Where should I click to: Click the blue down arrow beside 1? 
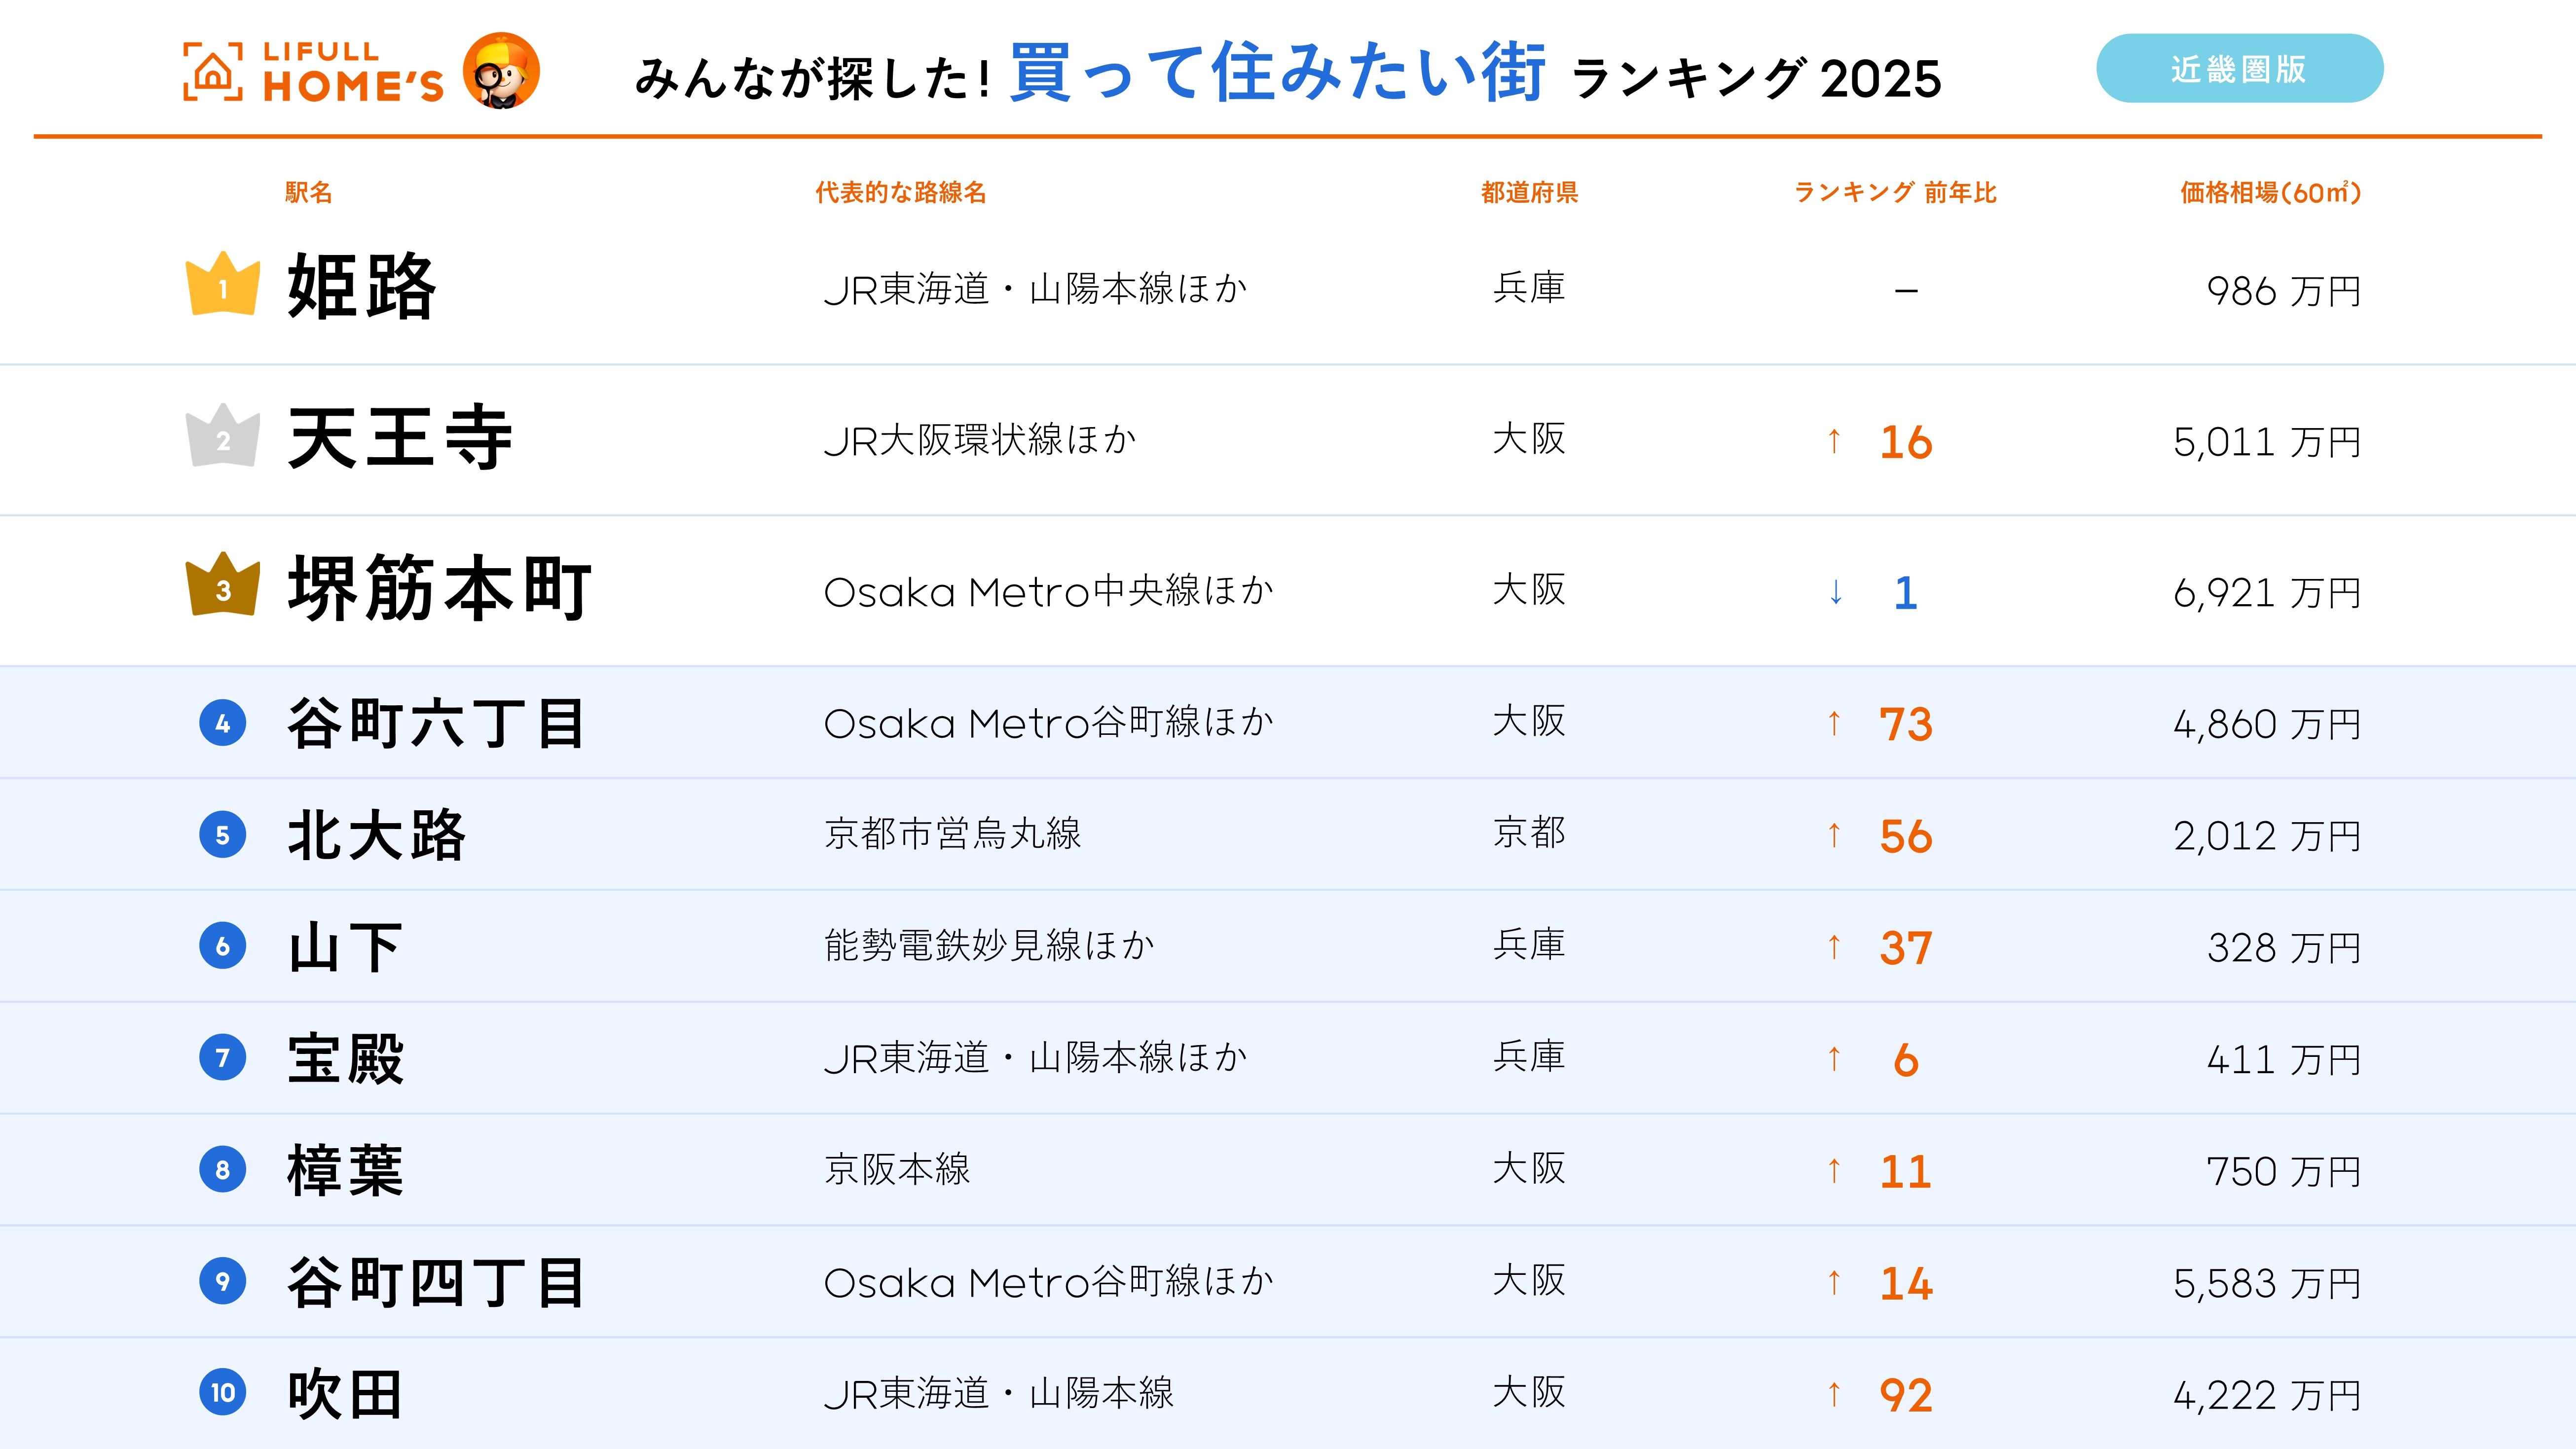pyautogui.click(x=1836, y=592)
